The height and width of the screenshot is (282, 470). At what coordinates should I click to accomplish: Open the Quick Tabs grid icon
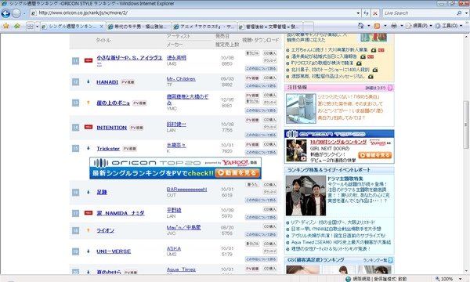pos(31,27)
